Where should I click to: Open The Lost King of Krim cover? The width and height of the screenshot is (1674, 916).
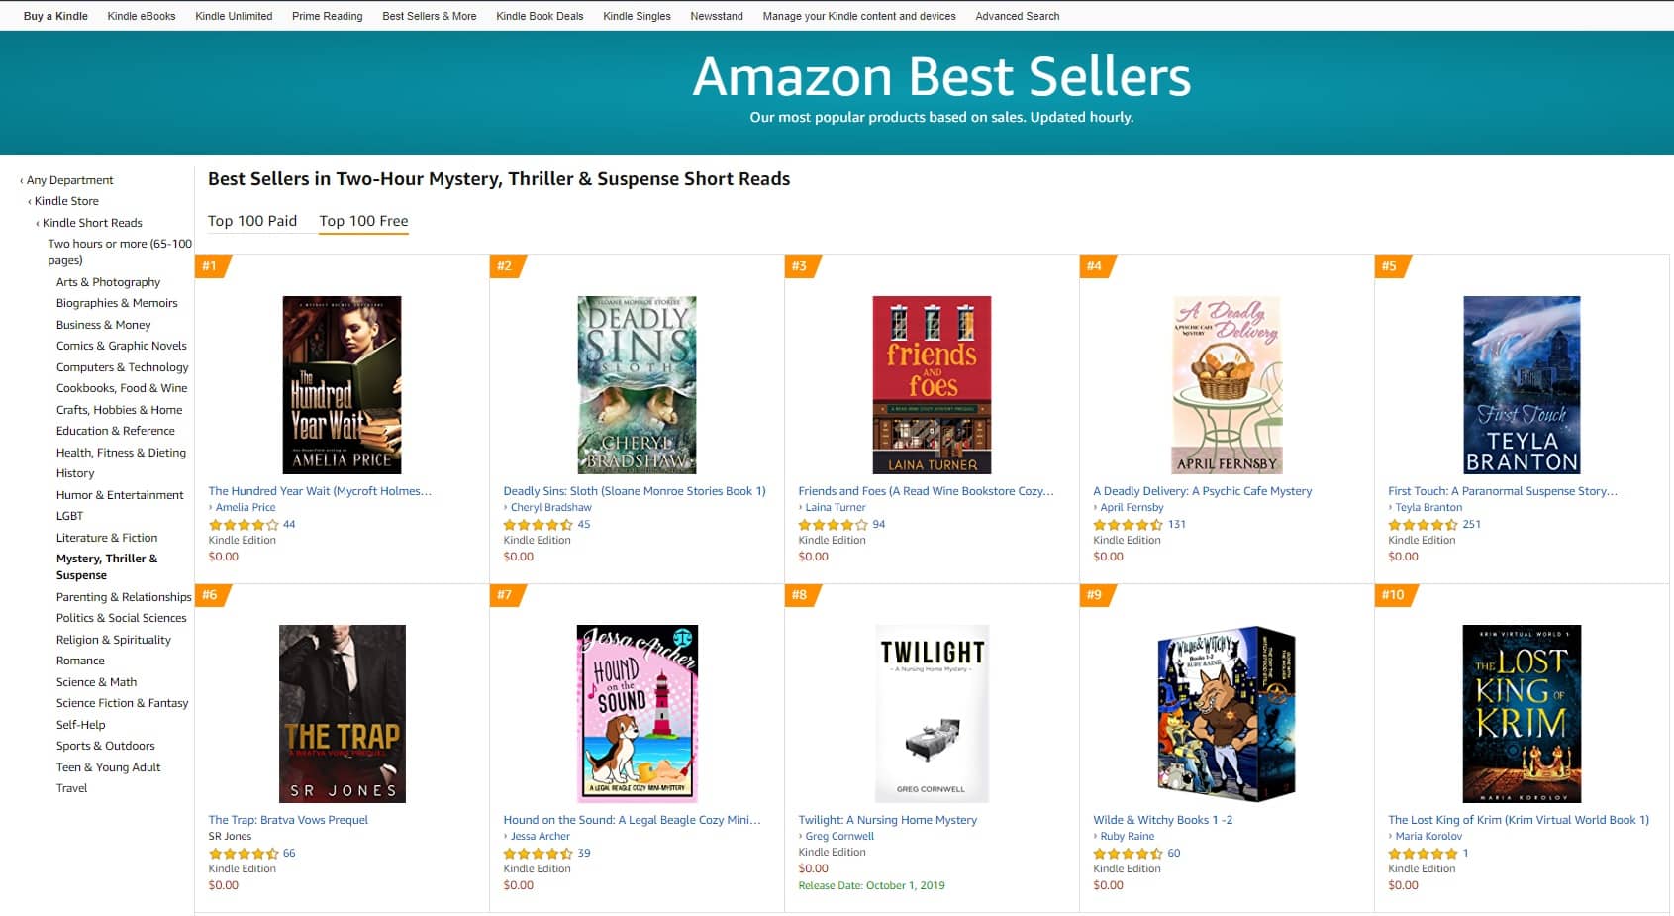click(x=1522, y=714)
